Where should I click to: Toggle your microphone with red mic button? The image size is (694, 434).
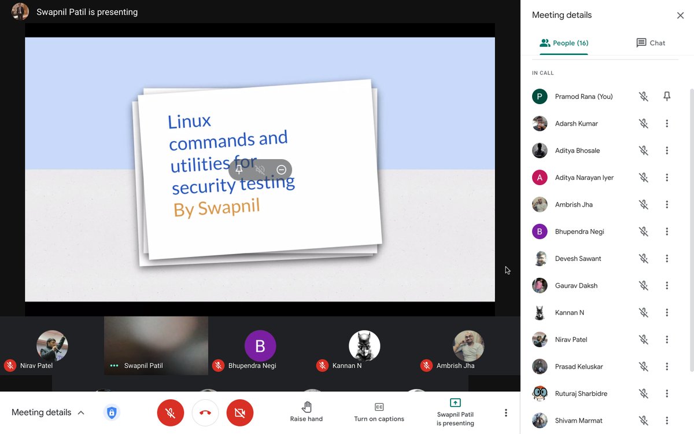coord(171,413)
